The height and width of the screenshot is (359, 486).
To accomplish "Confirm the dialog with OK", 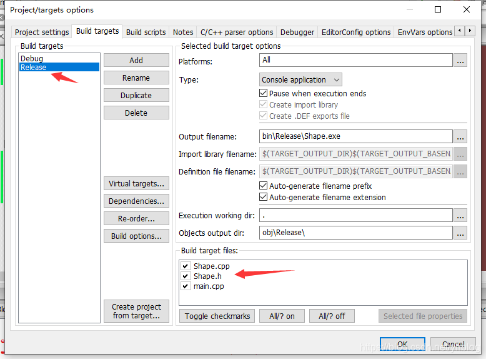I will pyautogui.click(x=402, y=345).
